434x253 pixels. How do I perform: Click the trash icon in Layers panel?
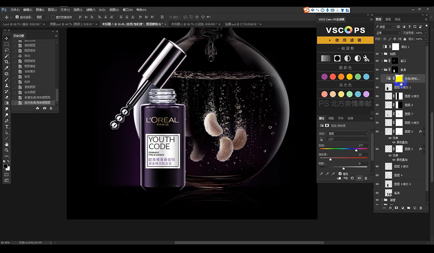click(421, 208)
